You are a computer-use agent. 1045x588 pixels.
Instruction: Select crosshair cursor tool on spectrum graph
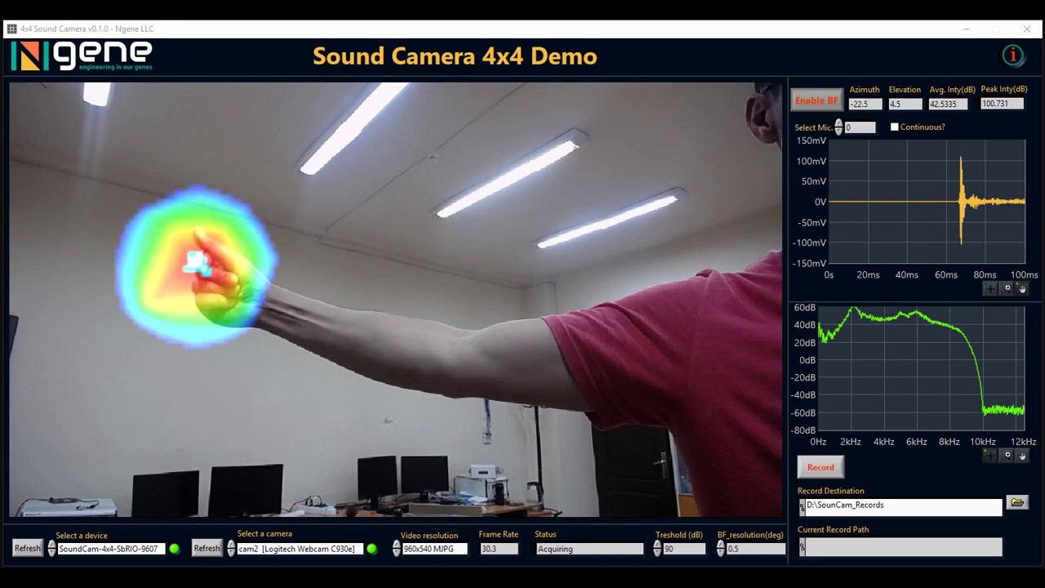point(990,455)
